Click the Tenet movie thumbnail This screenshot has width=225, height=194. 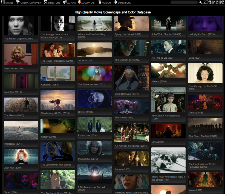click(21, 181)
